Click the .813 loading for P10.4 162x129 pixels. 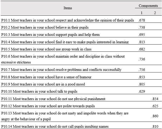142,42
